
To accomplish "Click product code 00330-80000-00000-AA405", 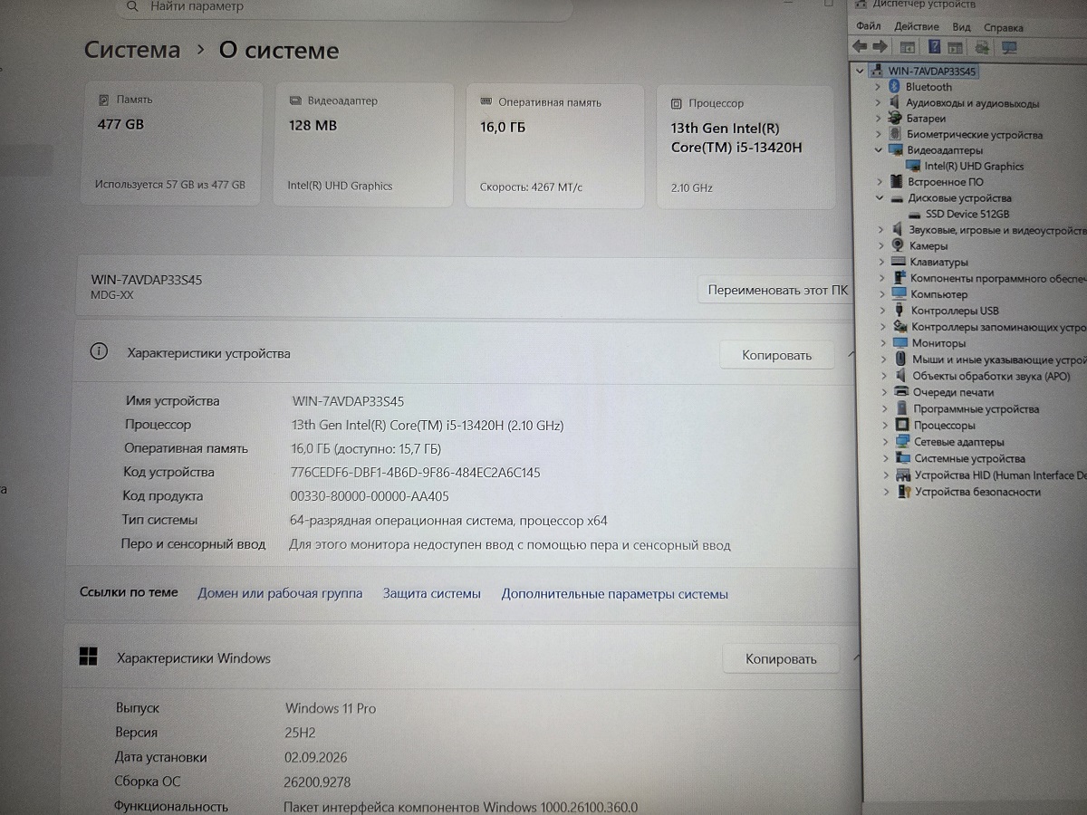I will point(369,496).
